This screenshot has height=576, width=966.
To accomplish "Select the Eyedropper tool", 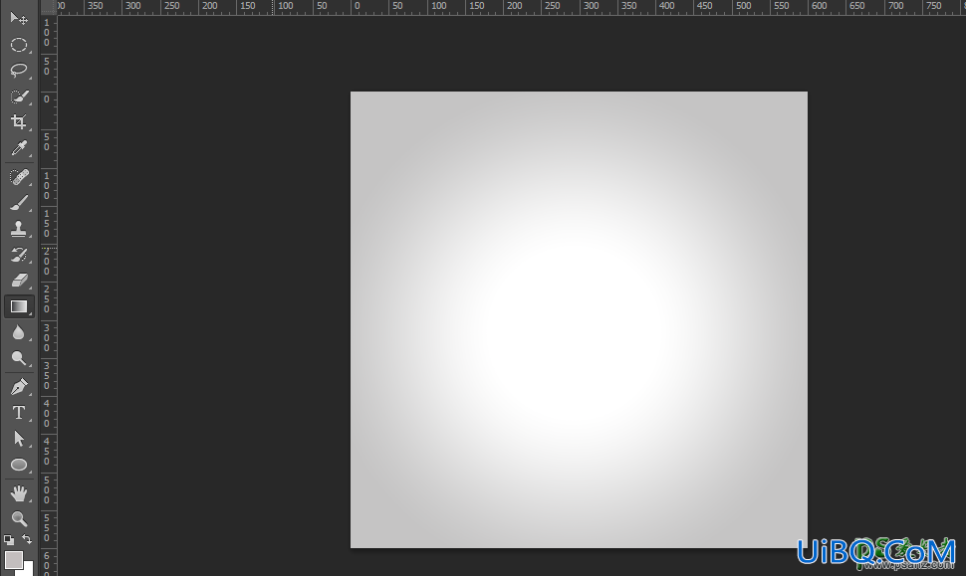I will click(19, 148).
